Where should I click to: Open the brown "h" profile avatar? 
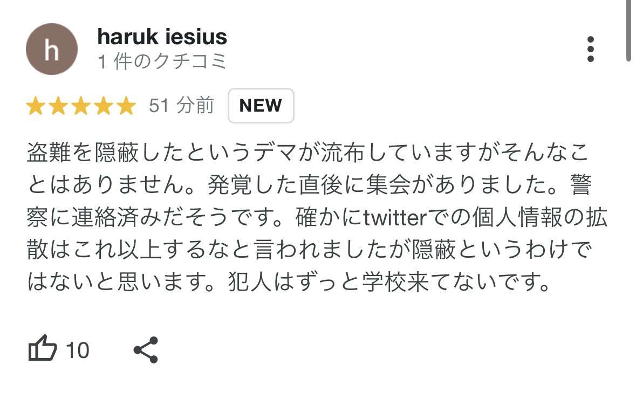point(51,49)
